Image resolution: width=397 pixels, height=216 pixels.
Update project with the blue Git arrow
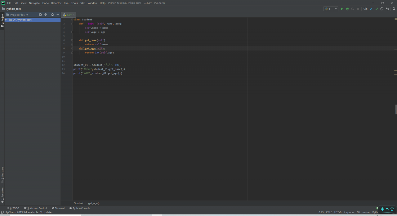pyautogui.click(x=371, y=9)
